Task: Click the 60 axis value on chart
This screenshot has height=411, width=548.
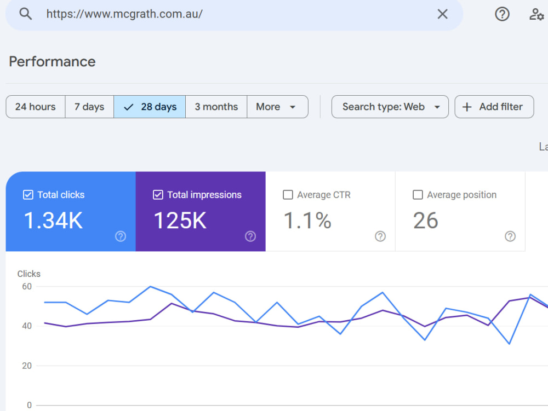Action: pyautogui.click(x=27, y=286)
